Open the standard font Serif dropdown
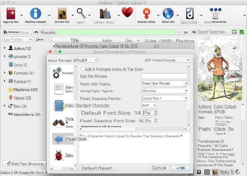Screen dimensions: 247x176 (x=149, y=105)
